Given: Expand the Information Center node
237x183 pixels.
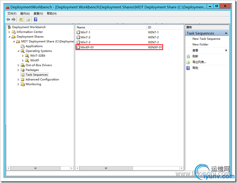Looking at the screenshot, I should pyautogui.click(x=9, y=32).
